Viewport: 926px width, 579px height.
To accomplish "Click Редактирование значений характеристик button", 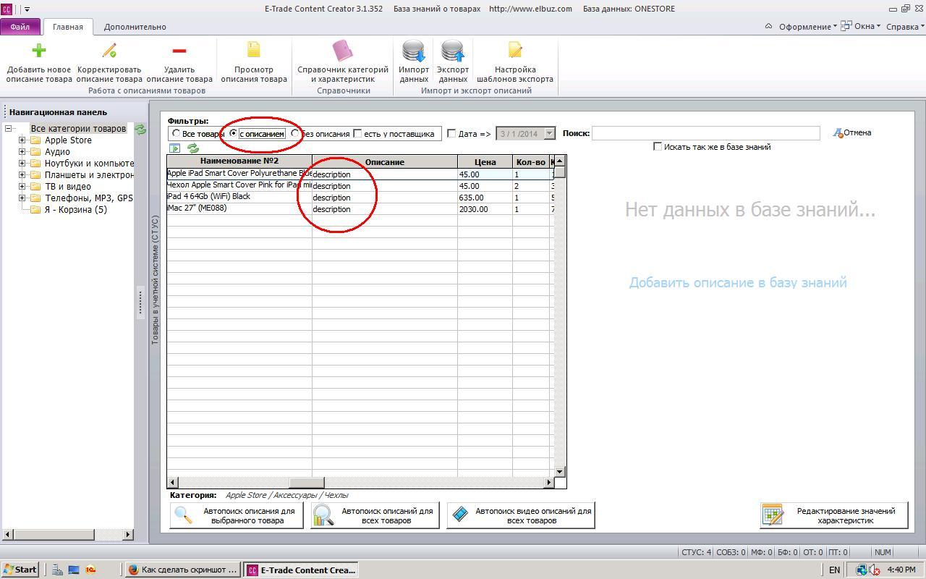I will pos(834,515).
